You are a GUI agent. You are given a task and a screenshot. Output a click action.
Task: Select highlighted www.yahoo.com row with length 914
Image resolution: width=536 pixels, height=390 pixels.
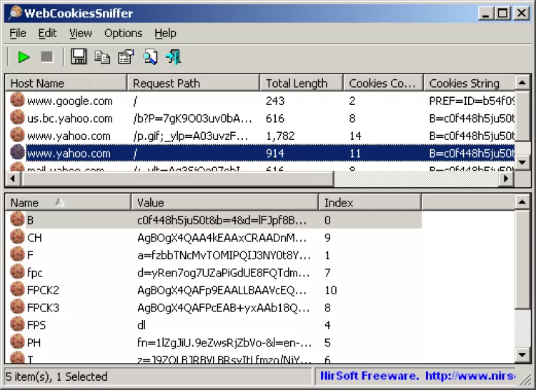coord(260,153)
